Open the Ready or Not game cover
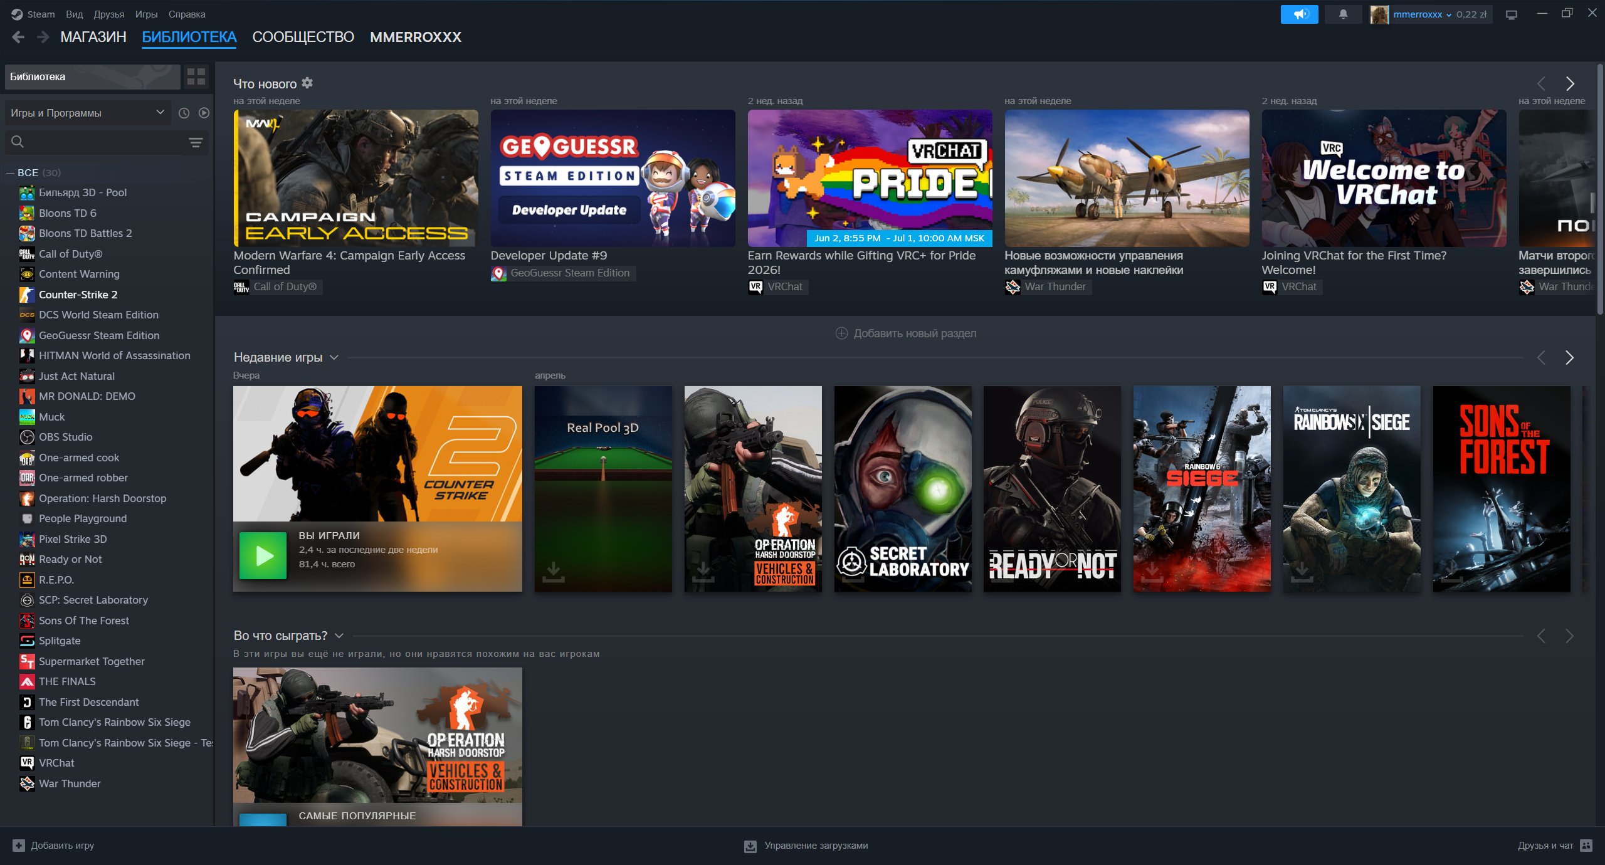Screen dimensions: 1605x865 [1052, 489]
